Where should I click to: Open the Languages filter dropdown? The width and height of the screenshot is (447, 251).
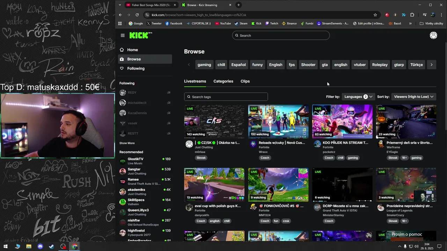point(358,97)
